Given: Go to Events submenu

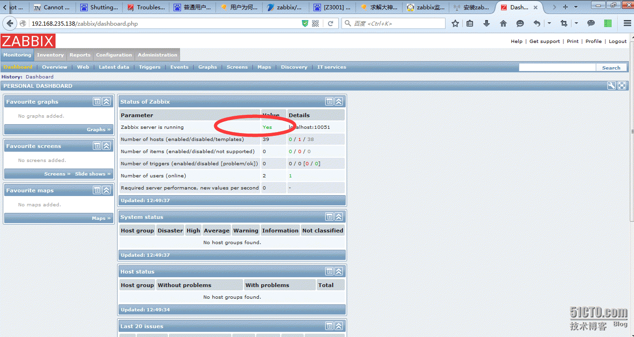Looking at the screenshot, I should point(179,67).
